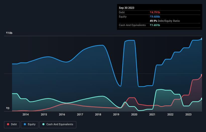Click the Sep 30 2023 tooltip date
Viewport: 206px width, 132px height.
[x=126, y=8]
